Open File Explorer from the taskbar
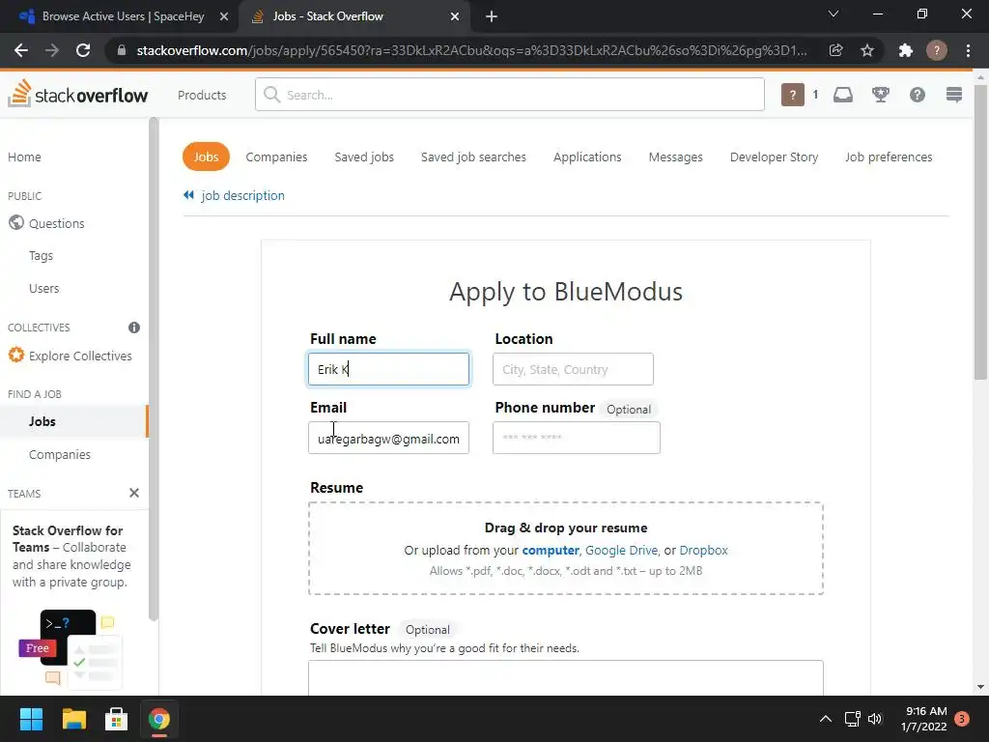 [x=73, y=719]
